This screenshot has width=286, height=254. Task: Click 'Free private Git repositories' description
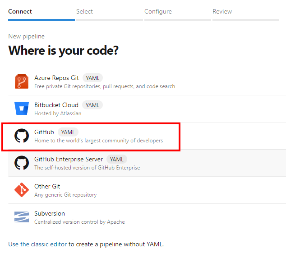pyautogui.click(x=105, y=86)
